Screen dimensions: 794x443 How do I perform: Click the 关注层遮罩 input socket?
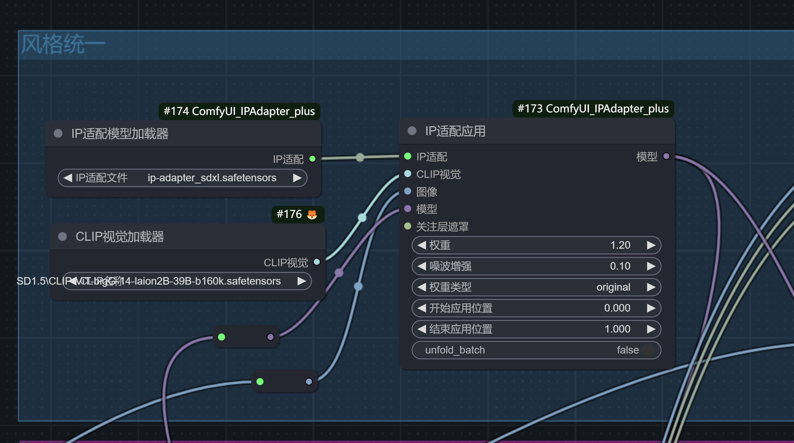pyautogui.click(x=408, y=226)
